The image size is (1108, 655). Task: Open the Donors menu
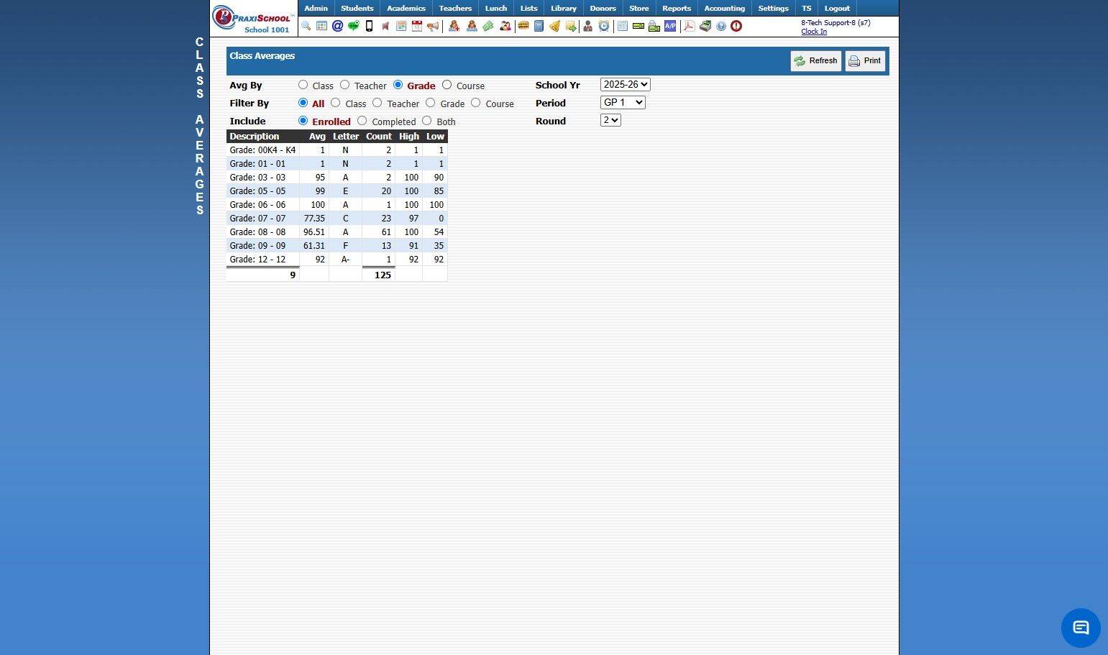(603, 9)
